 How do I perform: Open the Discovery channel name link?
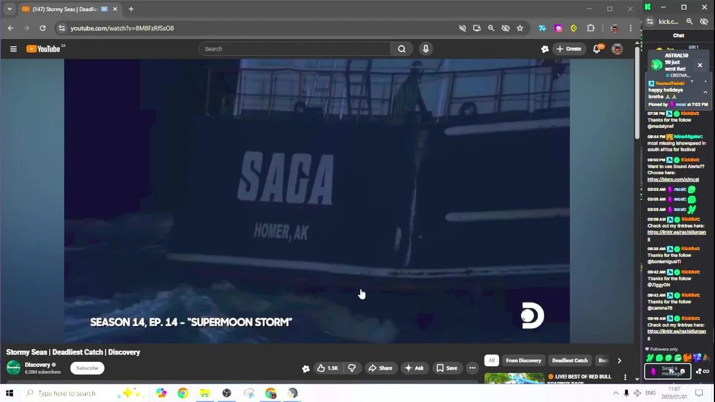(x=37, y=365)
